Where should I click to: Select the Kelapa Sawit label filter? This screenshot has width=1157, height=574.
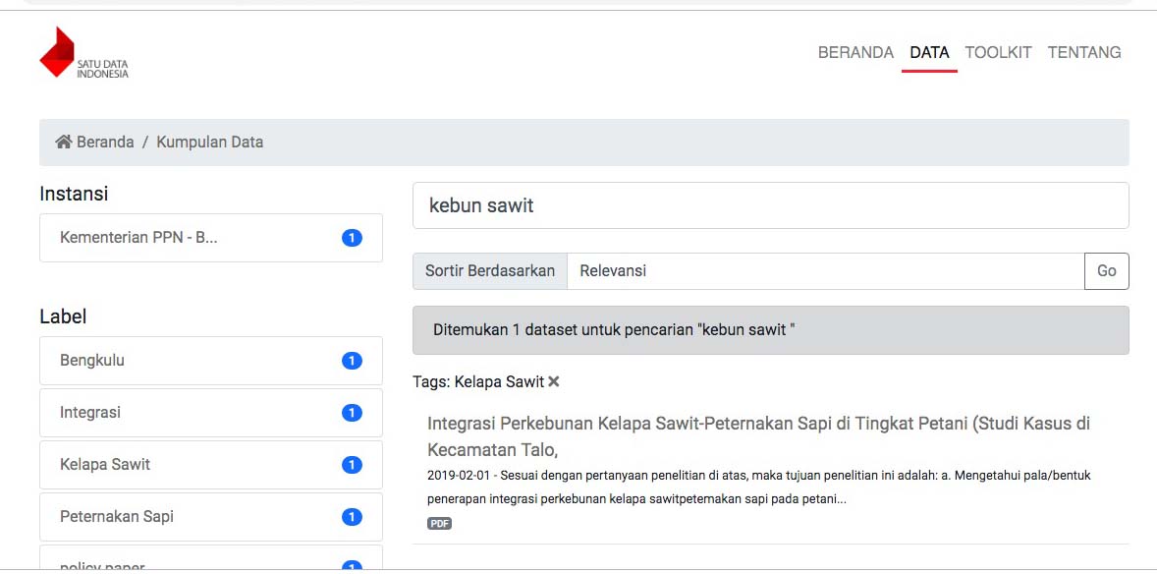[105, 465]
